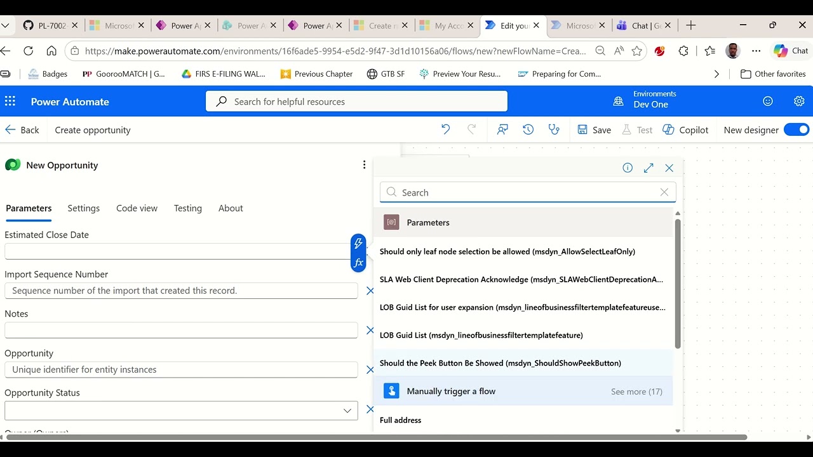Viewport: 813px width, 457px height.
Task: Open the Power Automate settings gear
Action: tap(799, 102)
